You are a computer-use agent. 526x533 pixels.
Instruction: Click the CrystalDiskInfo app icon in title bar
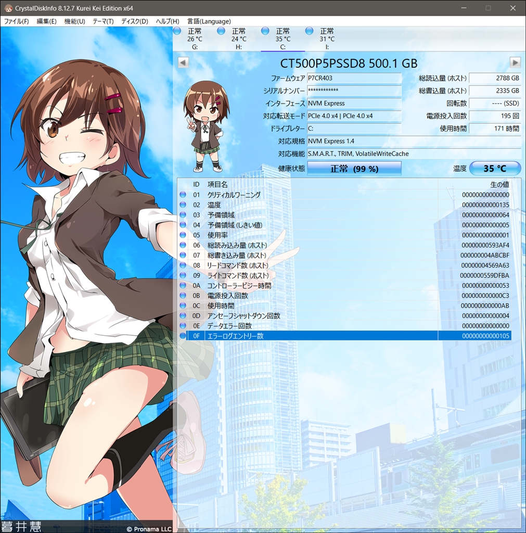[x=8, y=8]
